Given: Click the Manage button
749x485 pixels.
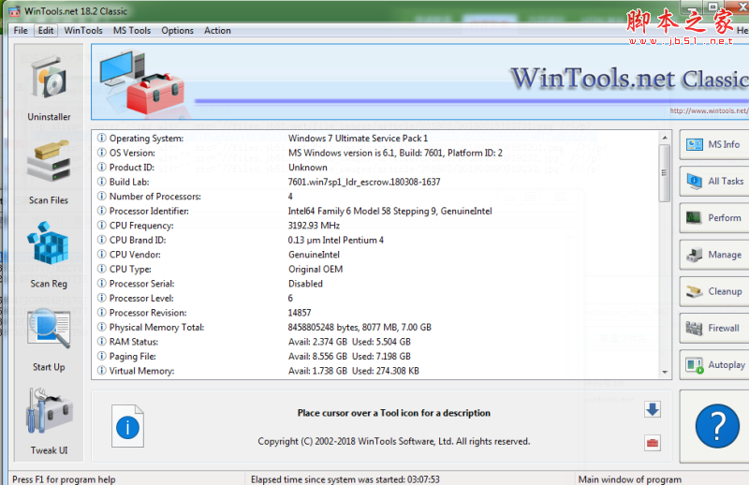Looking at the screenshot, I should pyautogui.click(x=714, y=255).
